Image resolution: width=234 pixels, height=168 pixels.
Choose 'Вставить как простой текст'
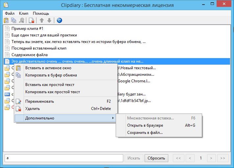tap(65, 85)
